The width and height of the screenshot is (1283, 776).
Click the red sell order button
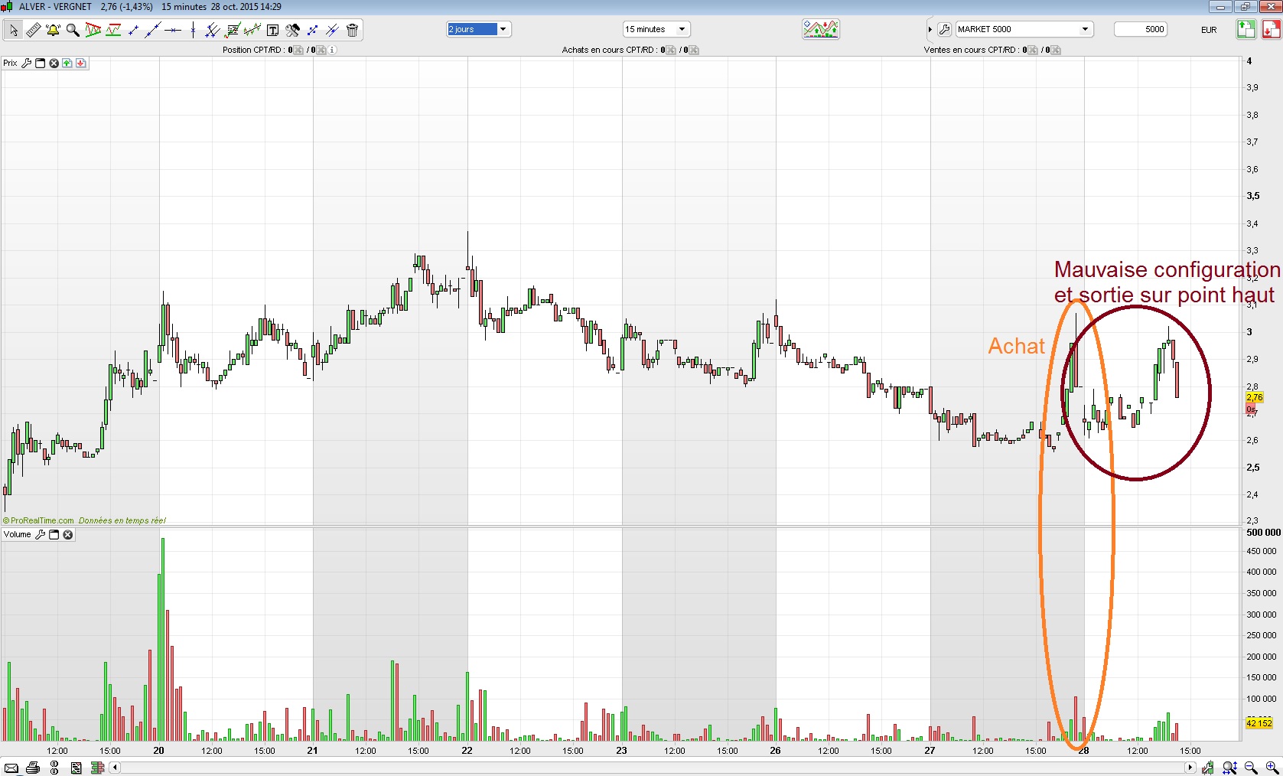(x=1270, y=29)
